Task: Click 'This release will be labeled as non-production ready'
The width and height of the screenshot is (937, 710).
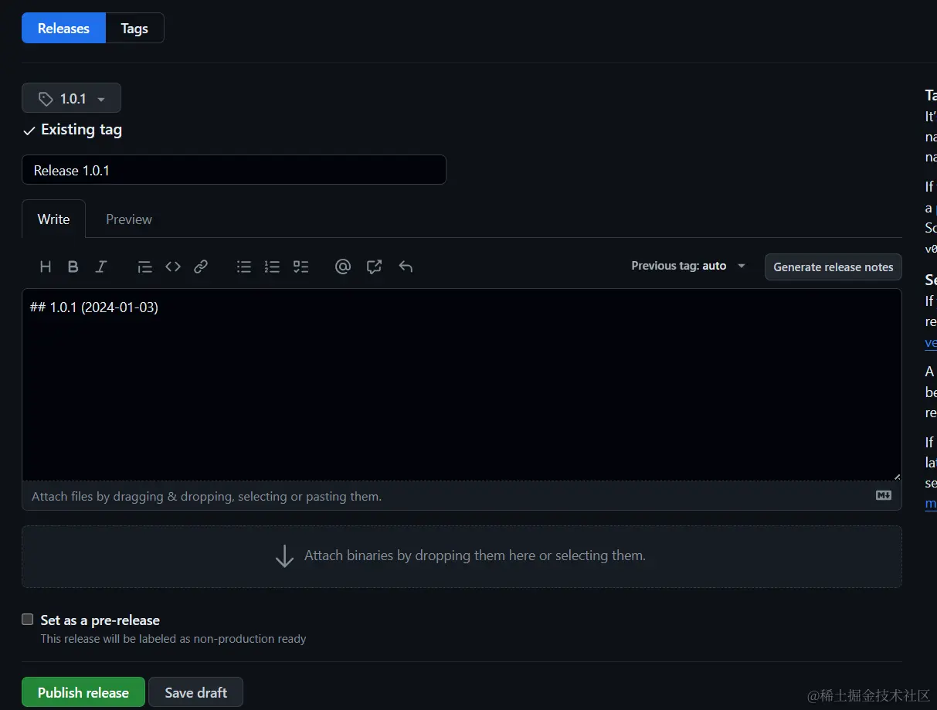Action: pos(174,639)
